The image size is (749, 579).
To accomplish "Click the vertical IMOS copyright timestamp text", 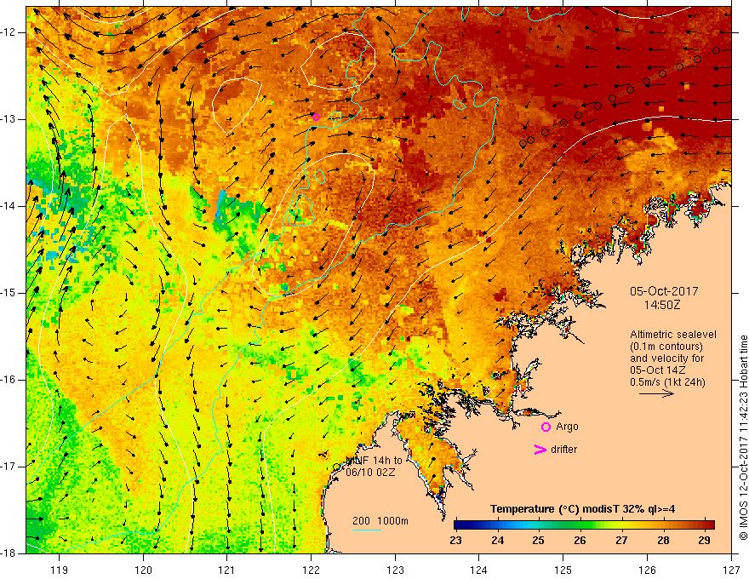I will coord(743,438).
